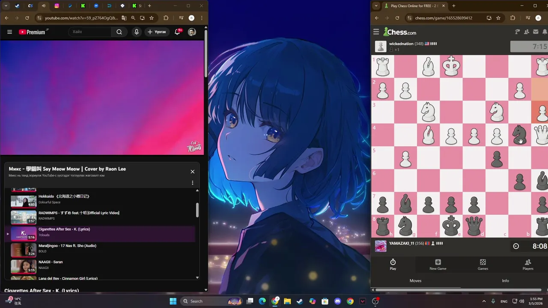Select the New Game tab
Screen dimensions: 548x308
[x=438, y=265]
